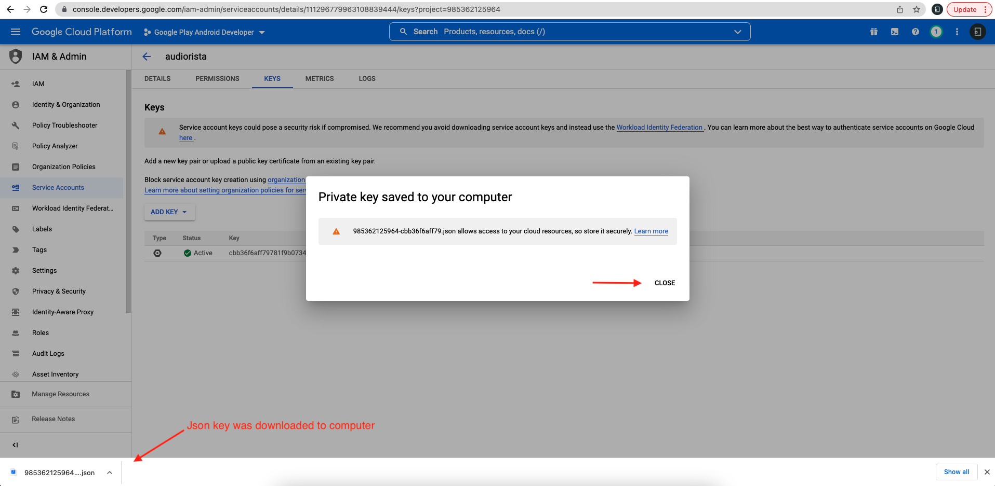
Task: Click Show all downloads button
Action: tap(957, 472)
